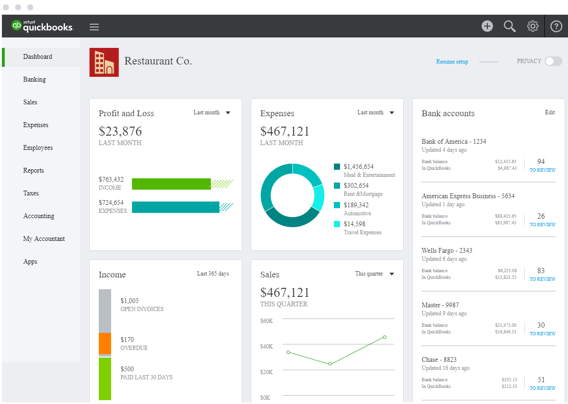This screenshot has width=568, height=404.
Task: Open the help question mark icon
Action: 556,26
